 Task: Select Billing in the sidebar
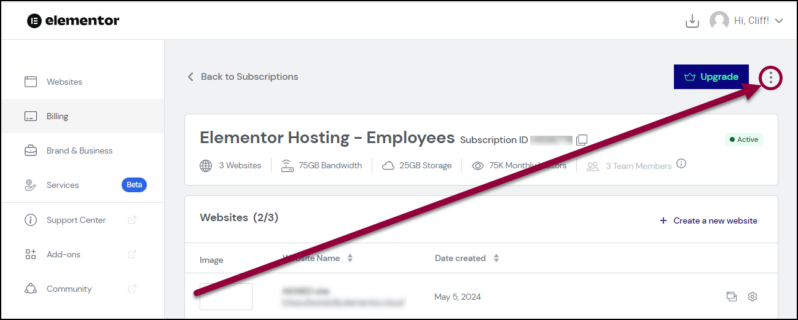[82, 116]
